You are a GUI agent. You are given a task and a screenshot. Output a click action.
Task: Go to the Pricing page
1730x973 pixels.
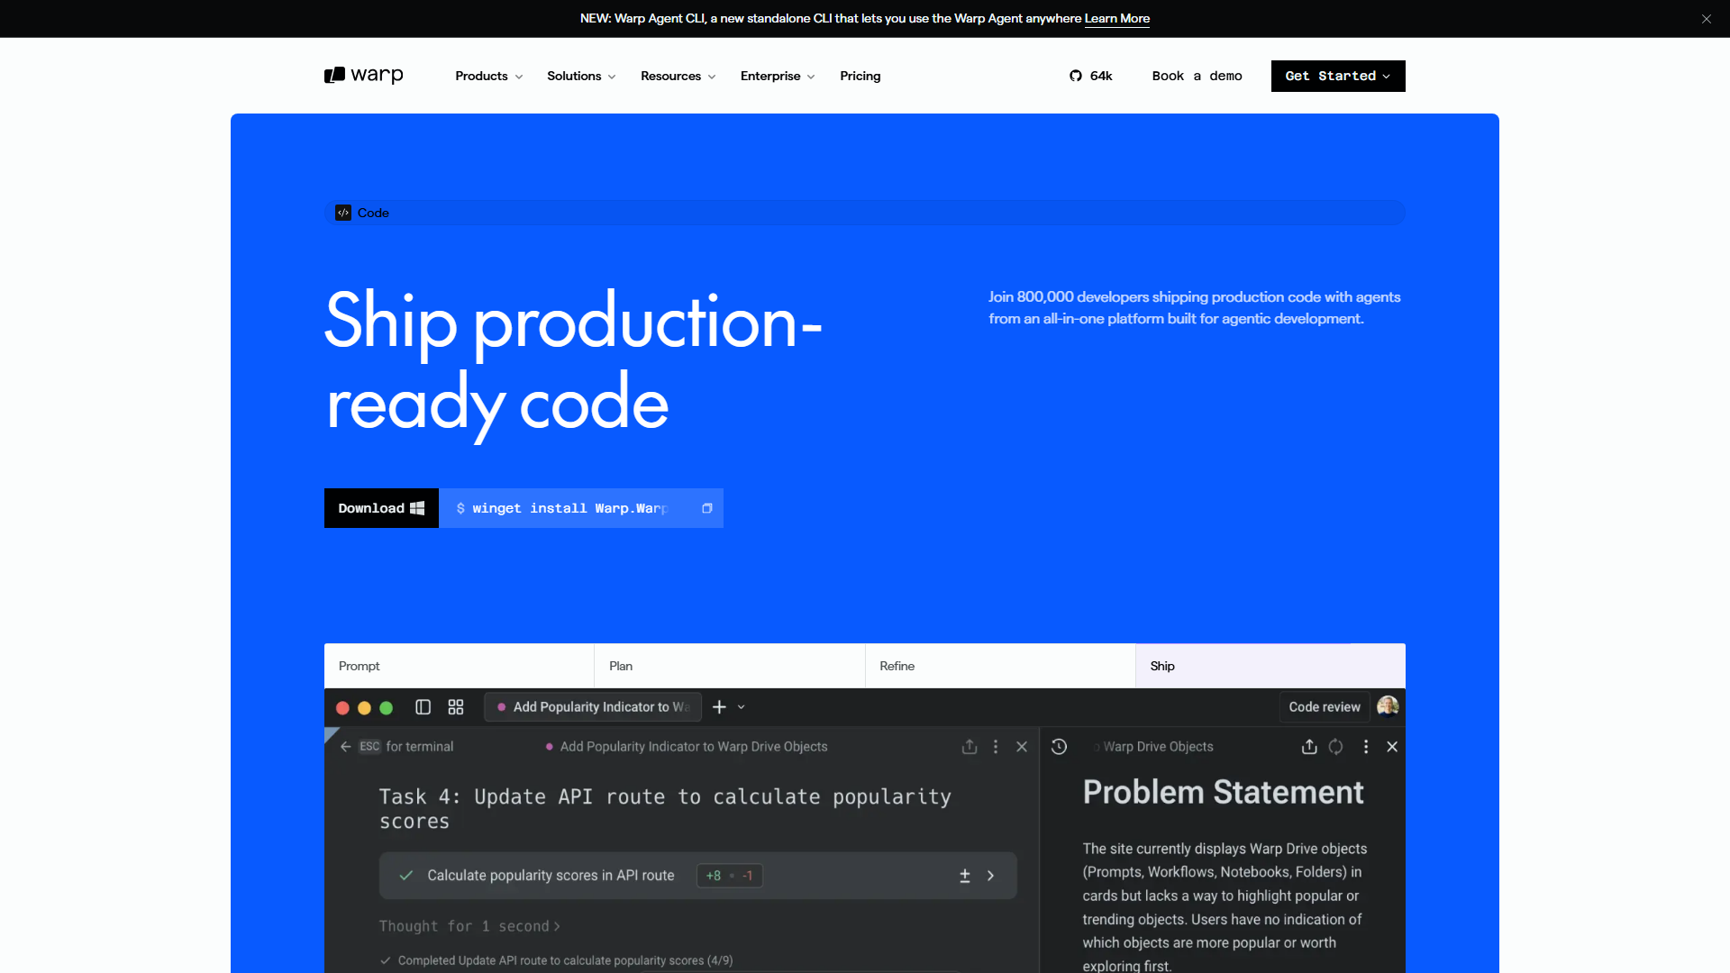click(860, 76)
